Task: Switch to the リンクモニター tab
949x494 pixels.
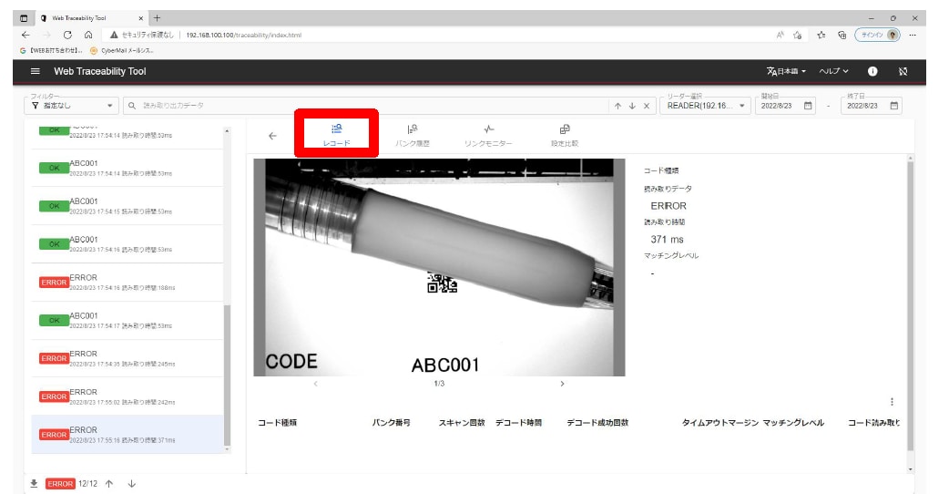Action: [x=488, y=135]
